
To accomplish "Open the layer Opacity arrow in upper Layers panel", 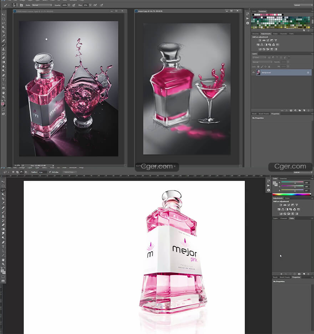I will coord(288,62).
